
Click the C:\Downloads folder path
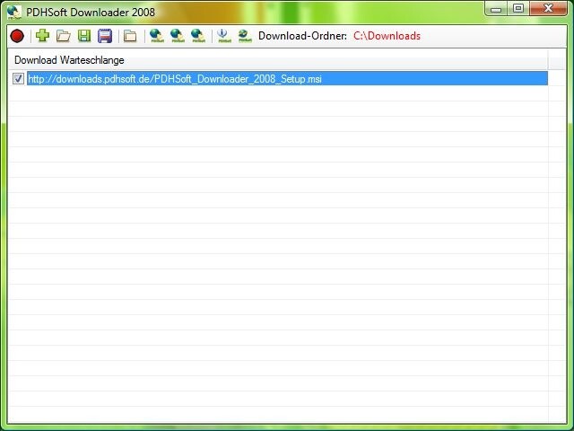387,36
